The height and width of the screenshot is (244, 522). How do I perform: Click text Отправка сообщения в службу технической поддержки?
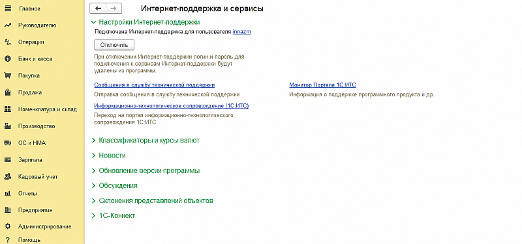[x=167, y=94]
